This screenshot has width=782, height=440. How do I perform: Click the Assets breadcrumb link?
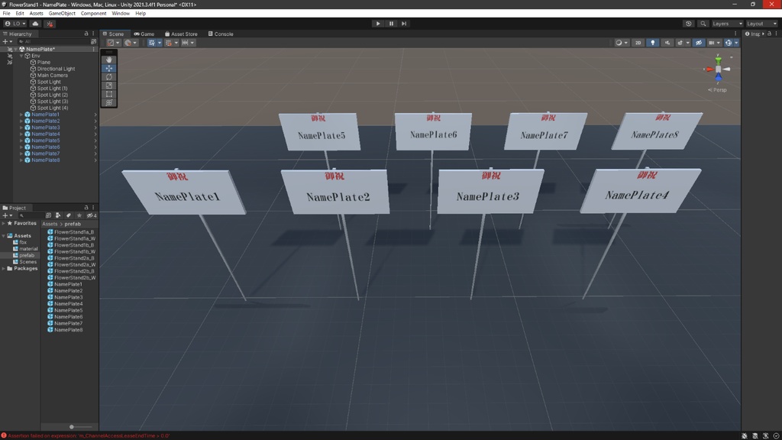tap(50, 224)
